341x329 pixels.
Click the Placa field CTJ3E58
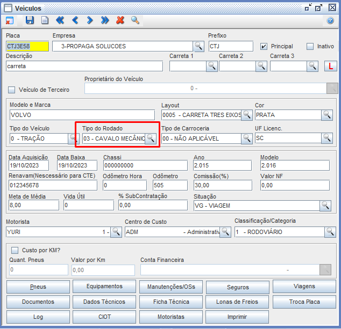pyautogui.click(x=27, y=46)
